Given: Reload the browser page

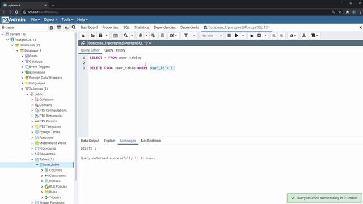Looking at the screenshot, I should coord(16,12).
